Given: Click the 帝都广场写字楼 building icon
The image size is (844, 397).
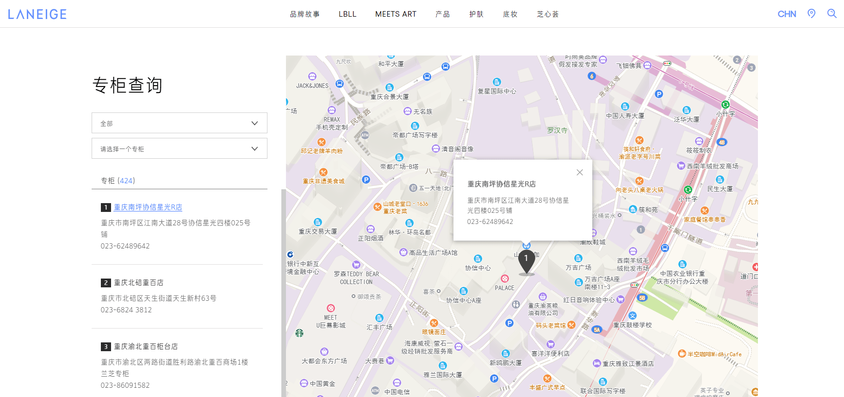Looking at the screenshot, I should [415, 126].
